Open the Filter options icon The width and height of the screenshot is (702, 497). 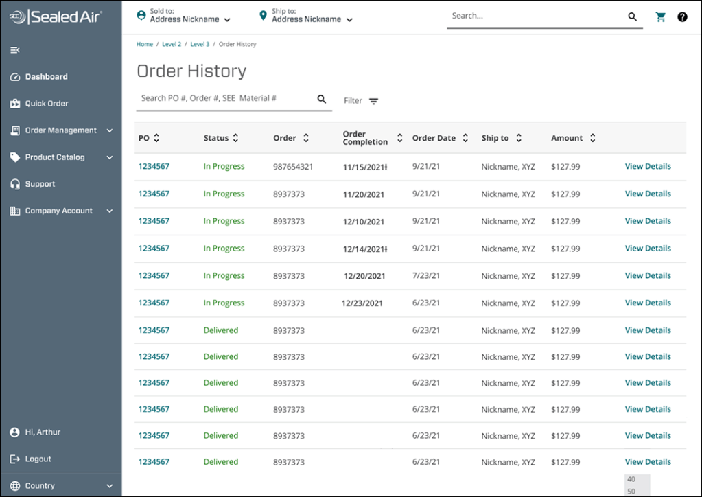point(373,101)
